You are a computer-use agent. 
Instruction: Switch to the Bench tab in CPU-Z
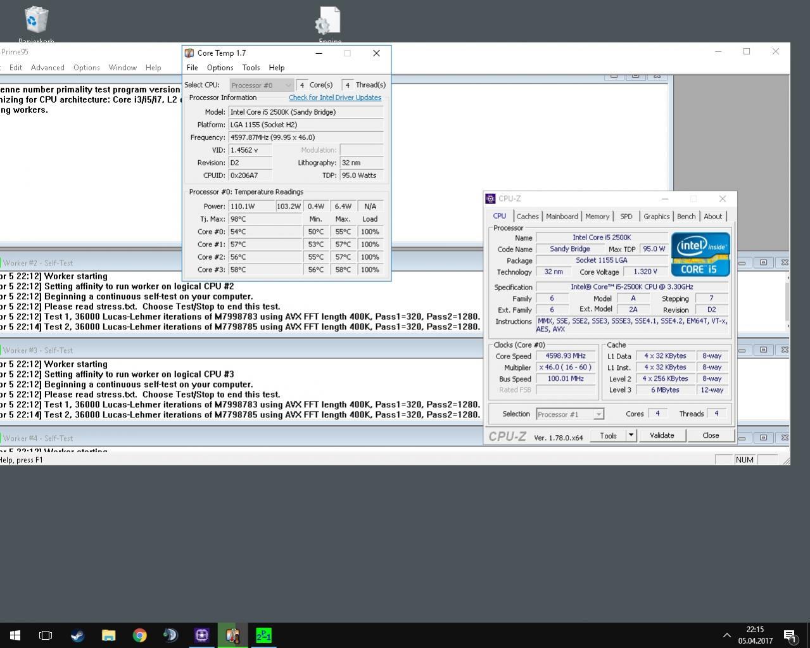tap(686, 217)
